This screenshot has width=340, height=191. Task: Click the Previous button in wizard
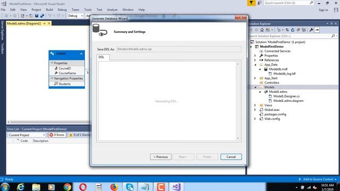tap(160, 157)
